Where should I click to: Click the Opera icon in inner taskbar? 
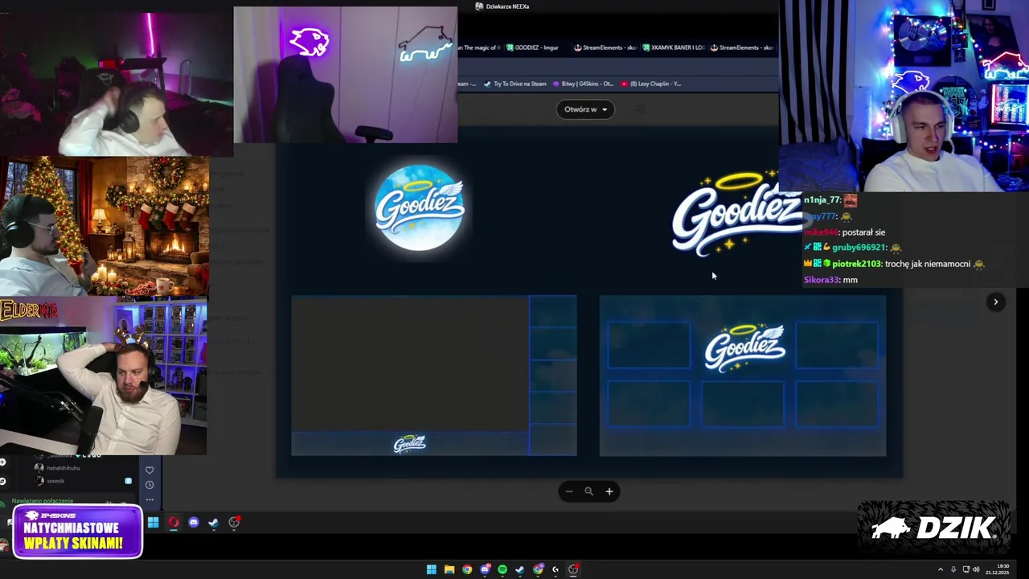point(174,523)
